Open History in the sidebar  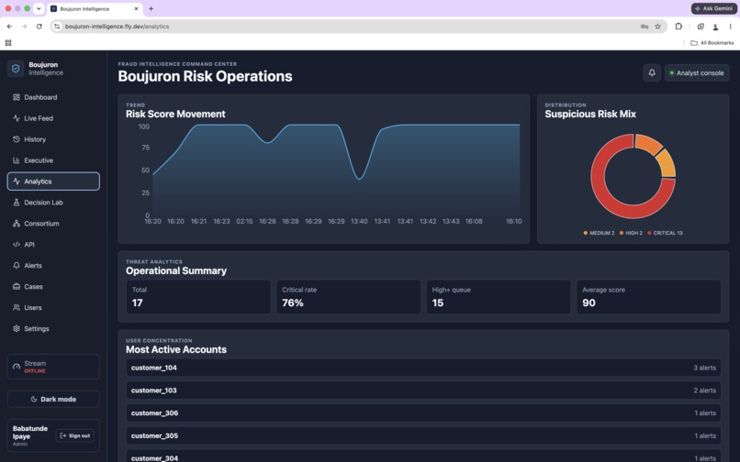coord(53,139)
